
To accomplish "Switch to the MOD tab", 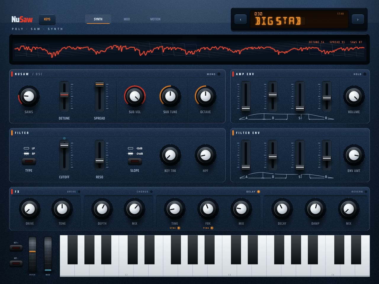I will point(127,19).
